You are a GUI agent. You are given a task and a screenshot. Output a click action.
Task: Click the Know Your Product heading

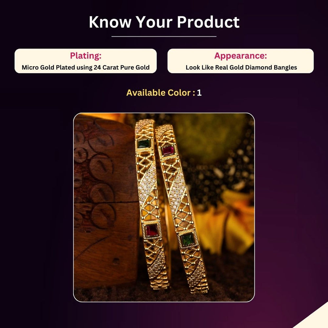(x=164, y=22)
